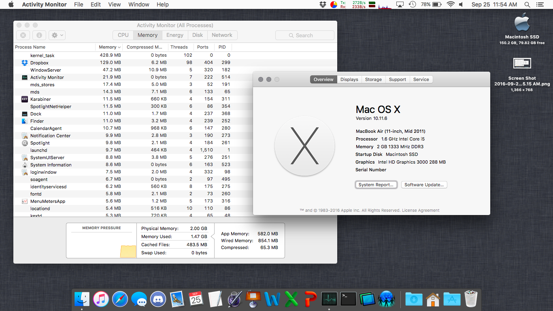Open the Edit menu
This screenshot has width=553, height=311.
click(x=96, y=4)
